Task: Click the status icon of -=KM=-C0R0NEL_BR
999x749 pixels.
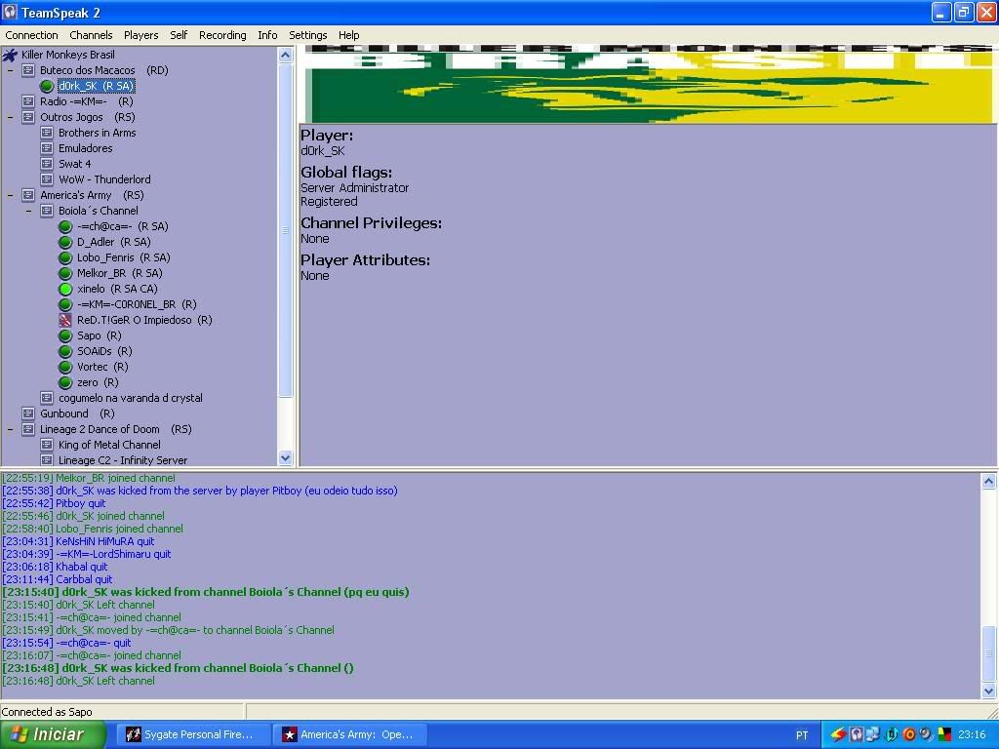Action: pyautogui.click(x=65, y=304)
